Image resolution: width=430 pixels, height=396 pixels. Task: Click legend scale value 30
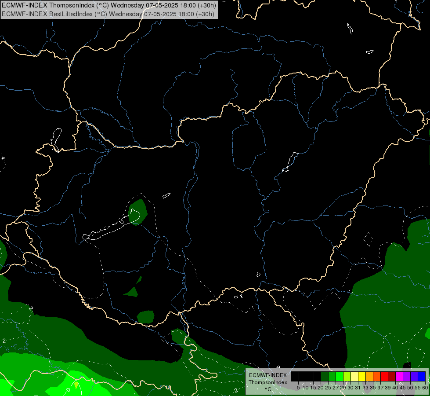click(x=351, y=388)
